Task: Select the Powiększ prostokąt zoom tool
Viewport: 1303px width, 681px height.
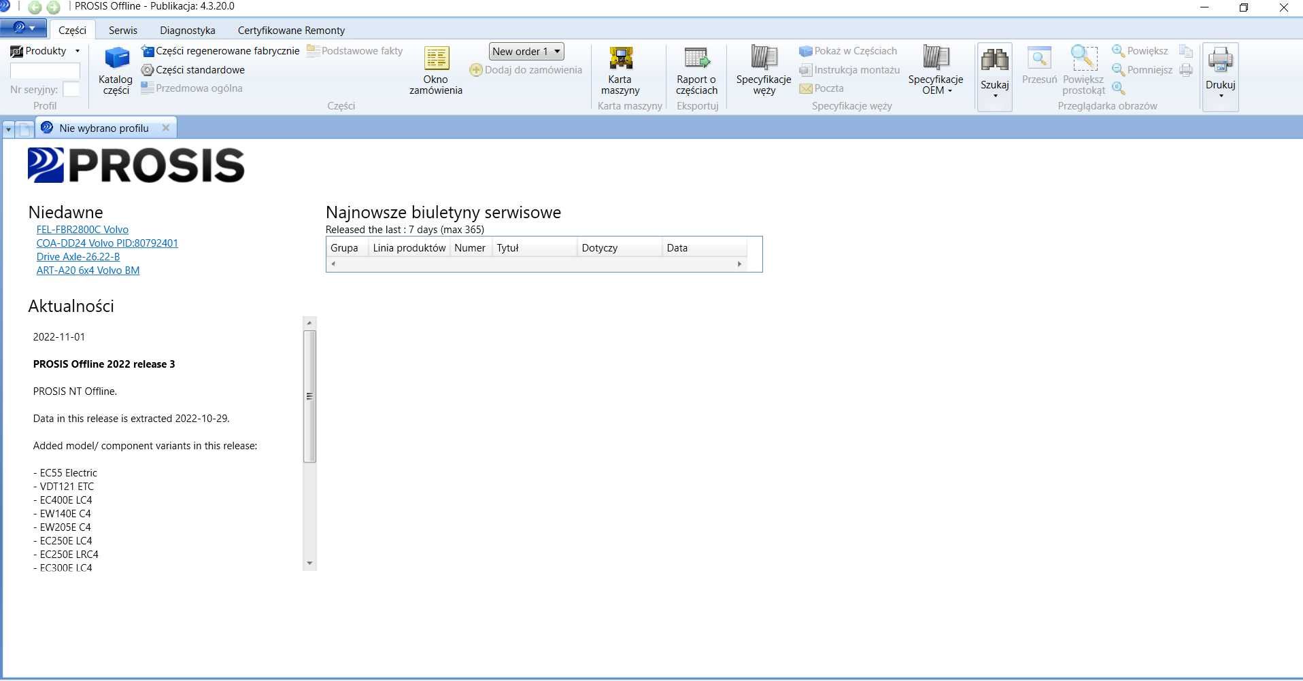Action: pyautogui.click(x=1084, y=71)
